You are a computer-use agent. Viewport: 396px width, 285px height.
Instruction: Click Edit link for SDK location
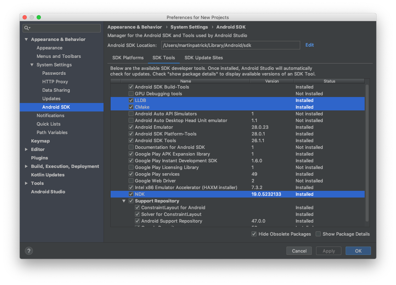[309, 45]
